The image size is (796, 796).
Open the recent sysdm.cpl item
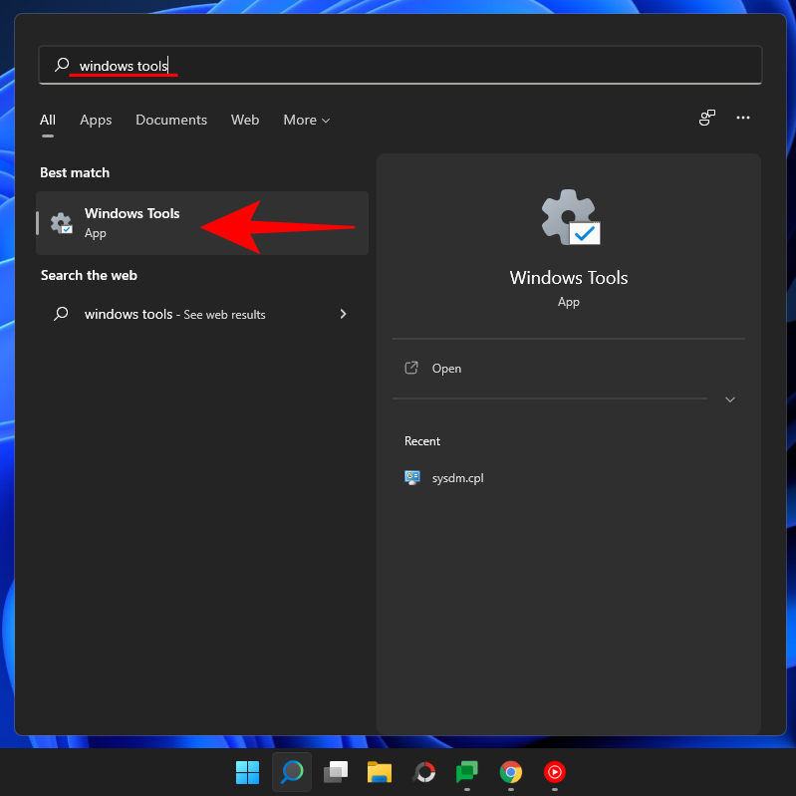click(457, 478)
